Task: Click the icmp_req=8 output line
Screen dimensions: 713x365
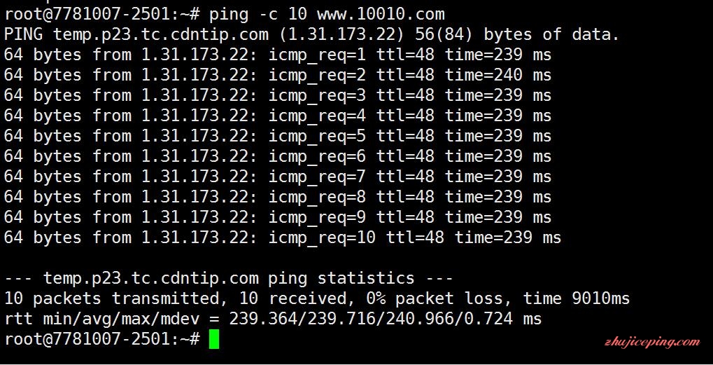Action: click(277, 197)
